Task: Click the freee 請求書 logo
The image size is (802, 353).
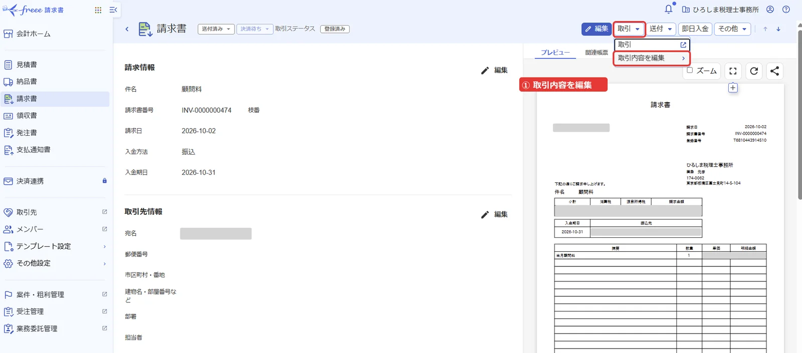Action: click(x=33, y=10)
